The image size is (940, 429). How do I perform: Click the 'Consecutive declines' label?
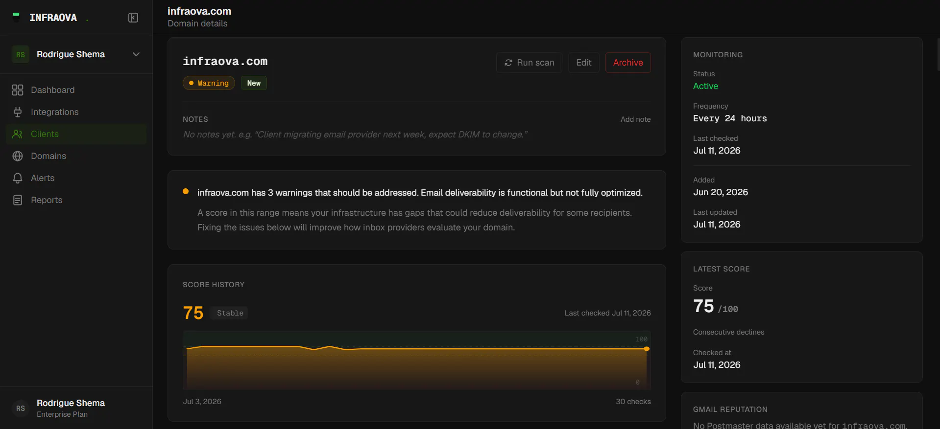point(728,332)
